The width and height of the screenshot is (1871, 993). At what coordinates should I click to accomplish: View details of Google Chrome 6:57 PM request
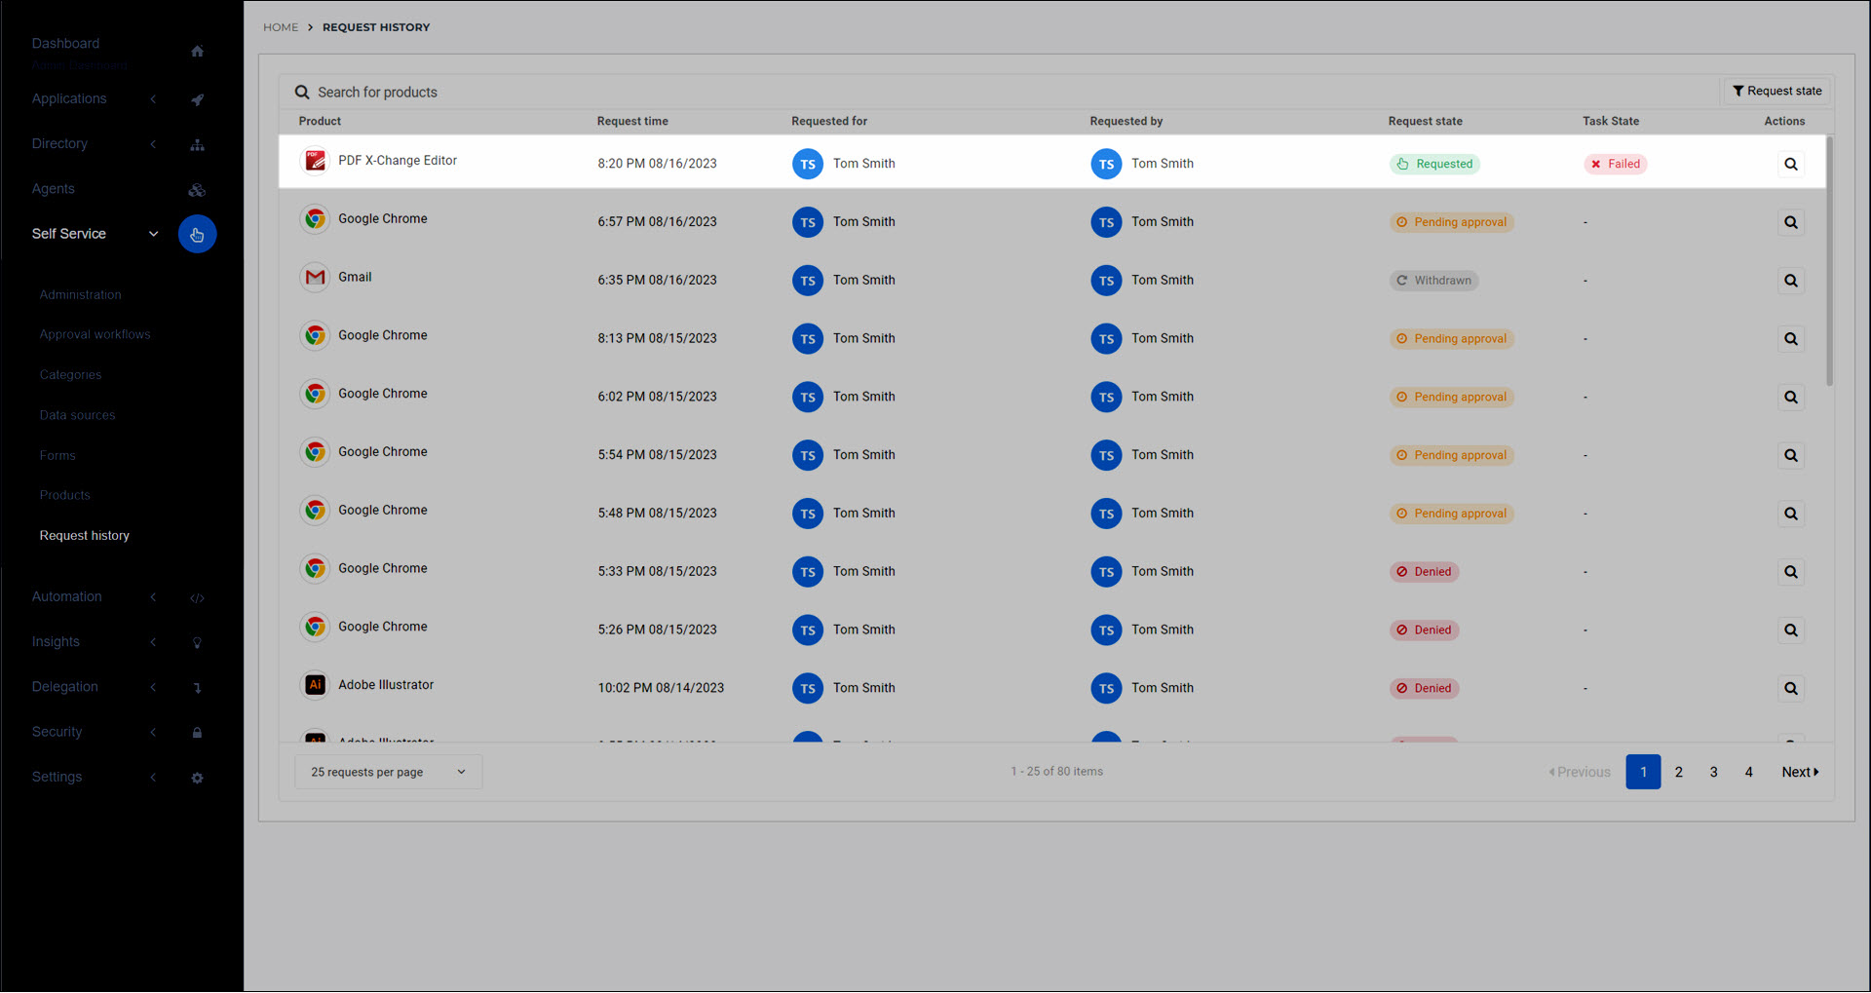tap(1790, 222)
